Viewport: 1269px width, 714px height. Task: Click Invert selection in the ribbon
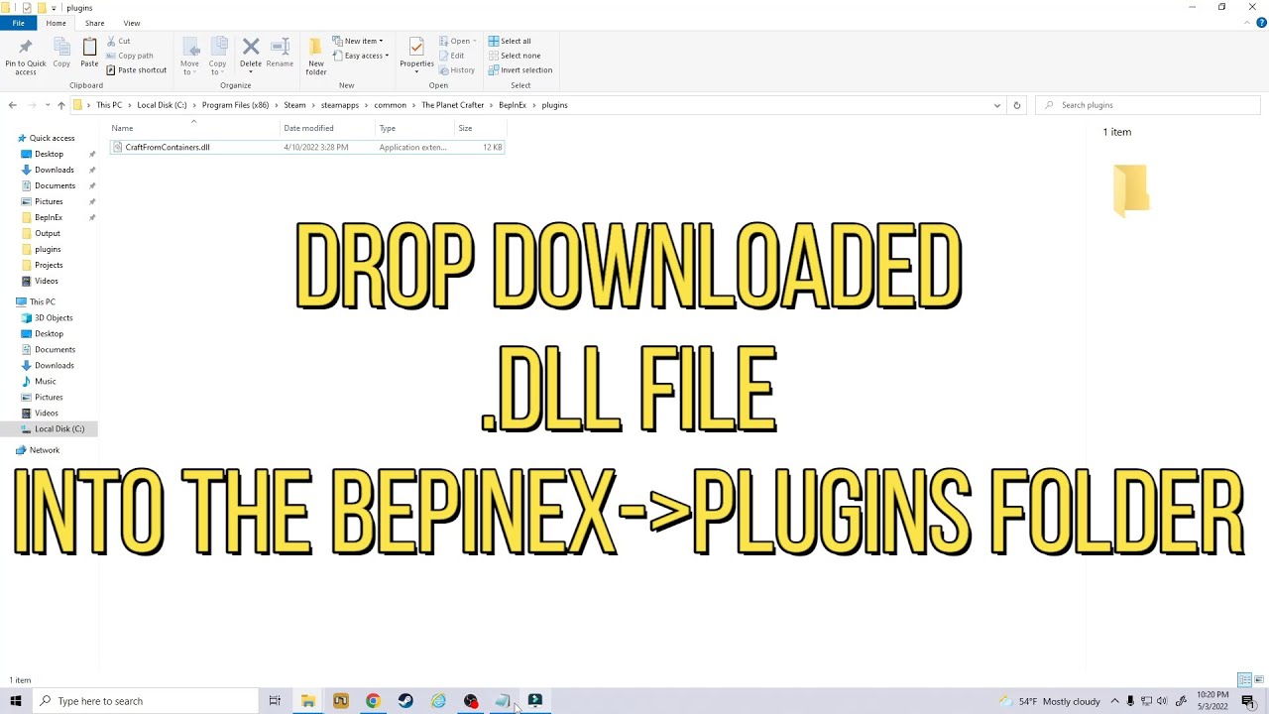point(520,70)
